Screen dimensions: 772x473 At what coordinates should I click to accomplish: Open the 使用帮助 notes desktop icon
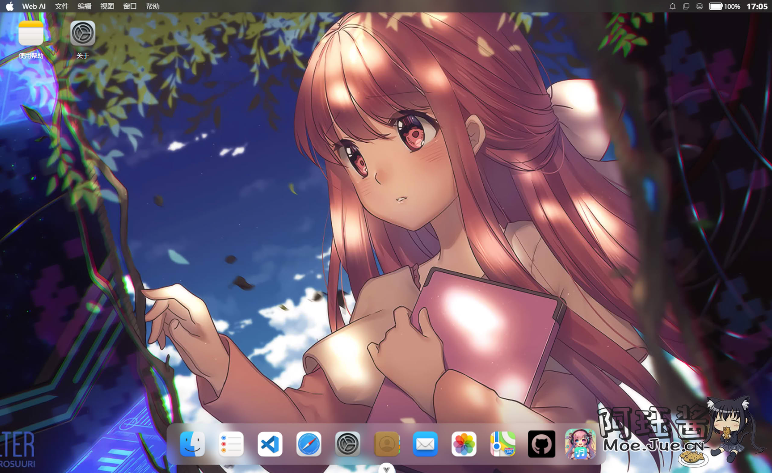coord(31,40)
